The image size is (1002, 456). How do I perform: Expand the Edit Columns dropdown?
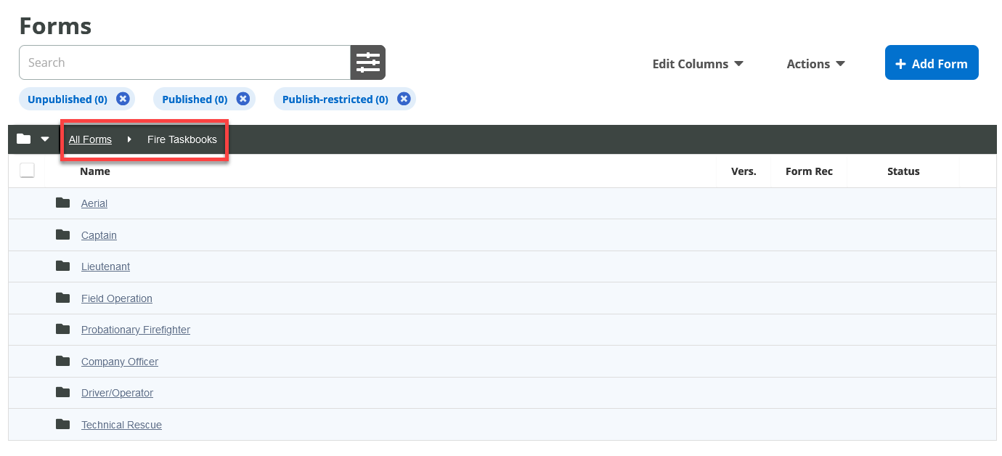coord(697,64)
